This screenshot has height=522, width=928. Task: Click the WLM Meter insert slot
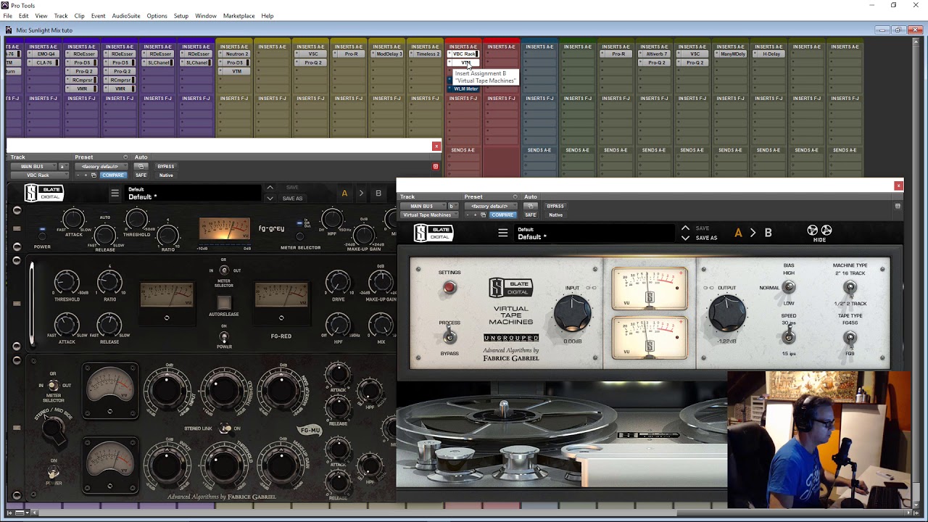[x=463, y=89]
